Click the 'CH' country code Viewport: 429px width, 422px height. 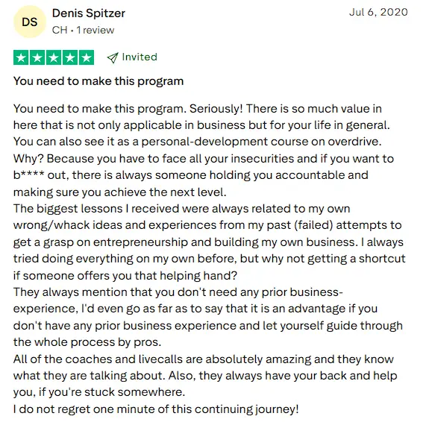pos(60,30)
